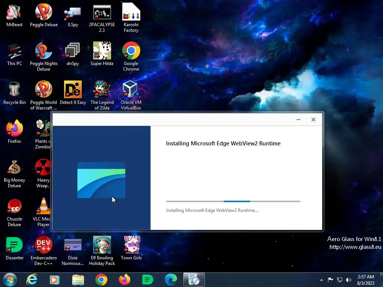This screenshot has height=287, width=383.
Task: Select Peggle World of Warcraft icon
Action: click(44, 96)
